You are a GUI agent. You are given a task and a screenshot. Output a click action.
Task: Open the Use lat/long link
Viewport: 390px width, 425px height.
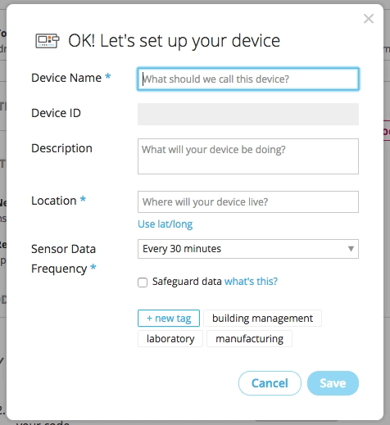point(165,224)
